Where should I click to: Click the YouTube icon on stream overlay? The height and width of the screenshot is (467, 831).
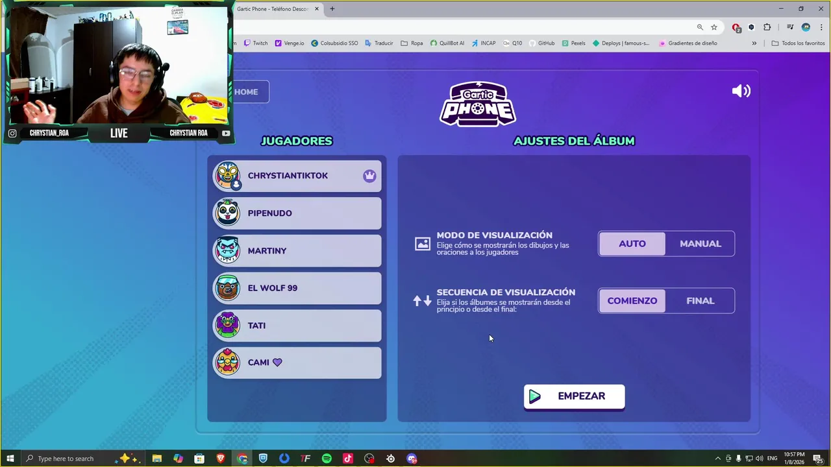point(226,133)
